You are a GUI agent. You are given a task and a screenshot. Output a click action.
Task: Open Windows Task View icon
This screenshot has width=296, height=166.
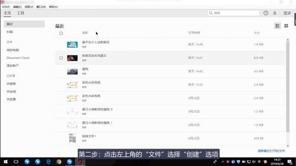point(16,162)
